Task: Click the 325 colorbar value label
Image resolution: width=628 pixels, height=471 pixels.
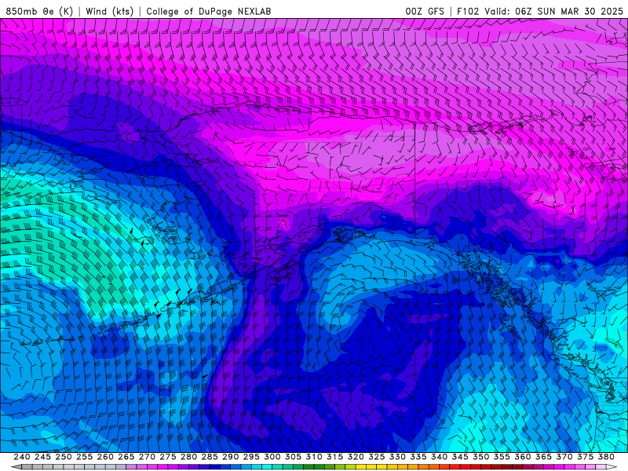Action: (x=377, y=457)
